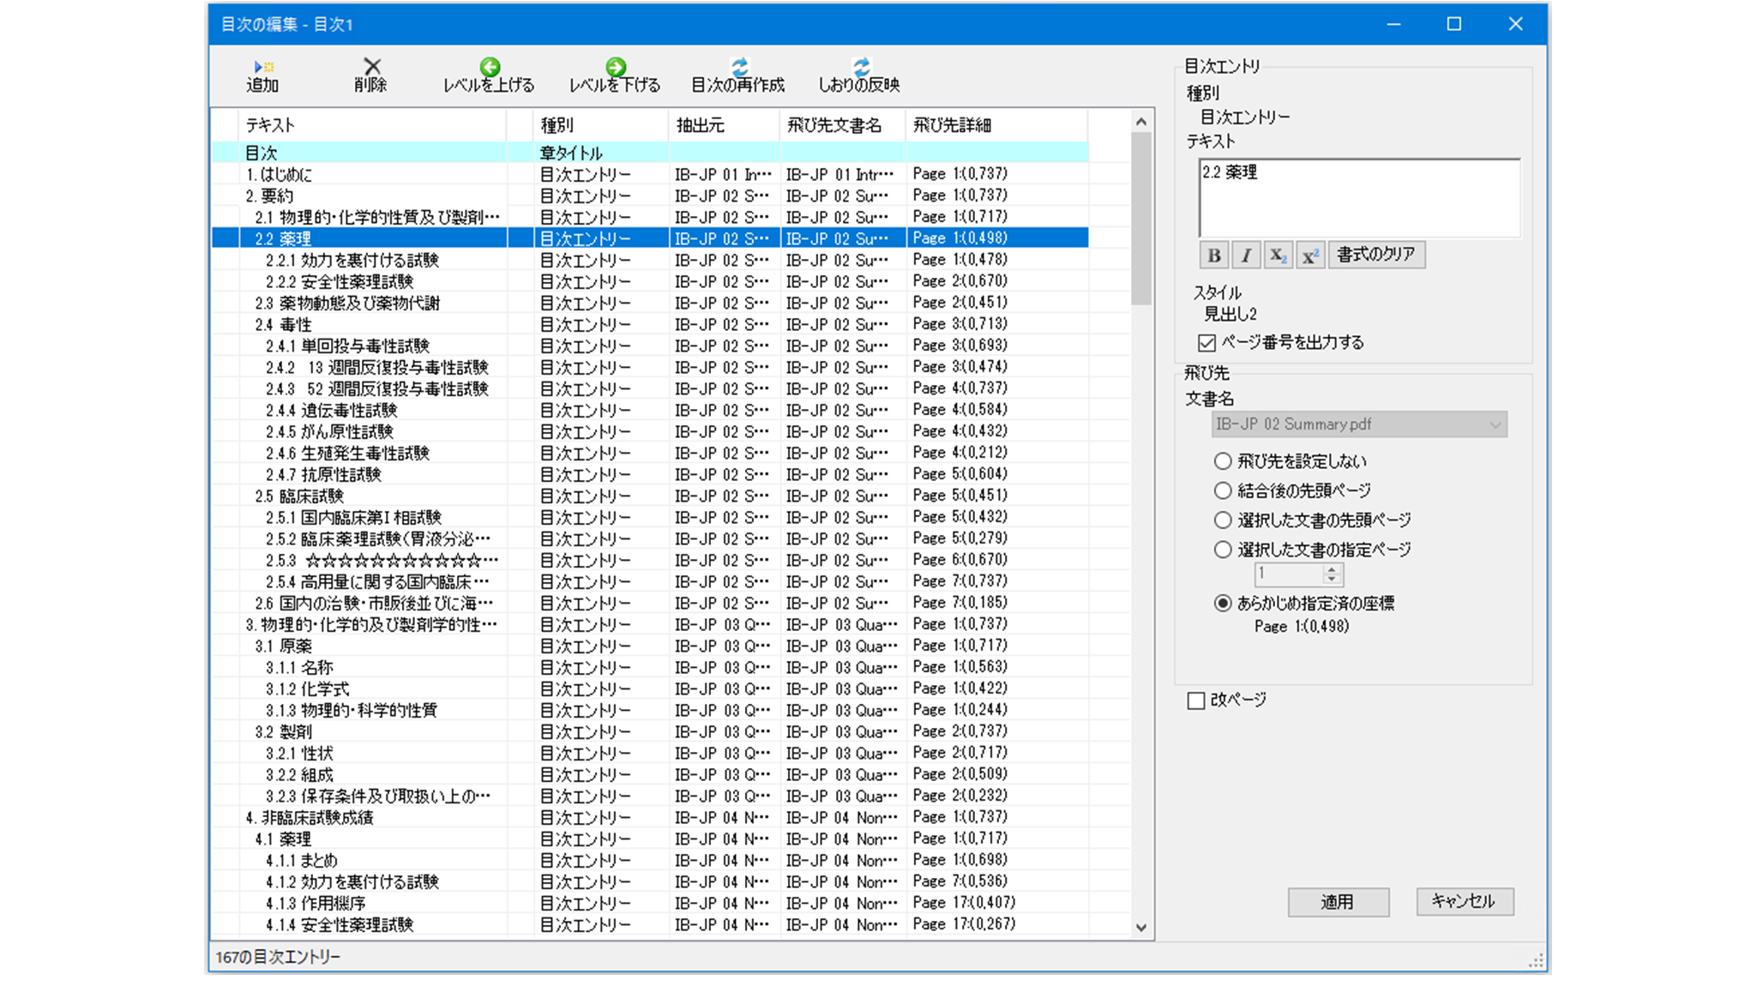Apply superscript formatting button
This screenshot has width=1757, height=986.
coord(1309,255)
